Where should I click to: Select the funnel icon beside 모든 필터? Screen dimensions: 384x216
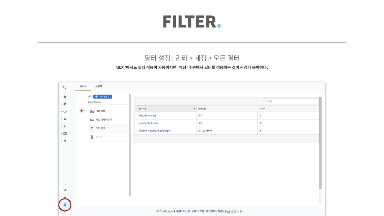tap(92, 128)
